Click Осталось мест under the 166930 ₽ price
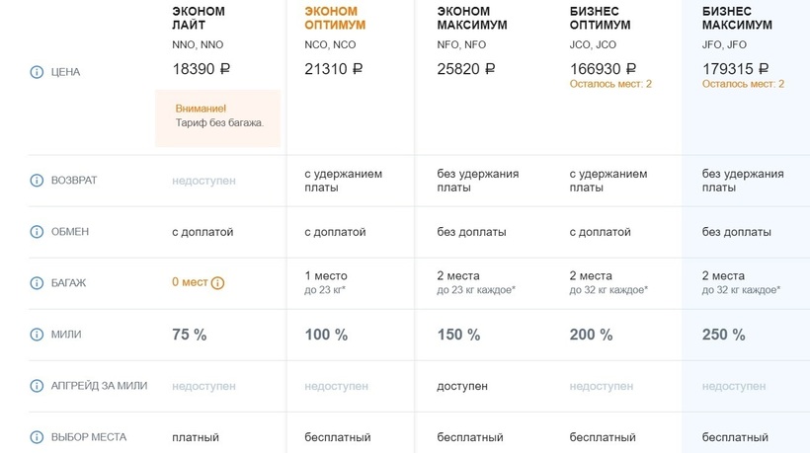 pos(610,85)
